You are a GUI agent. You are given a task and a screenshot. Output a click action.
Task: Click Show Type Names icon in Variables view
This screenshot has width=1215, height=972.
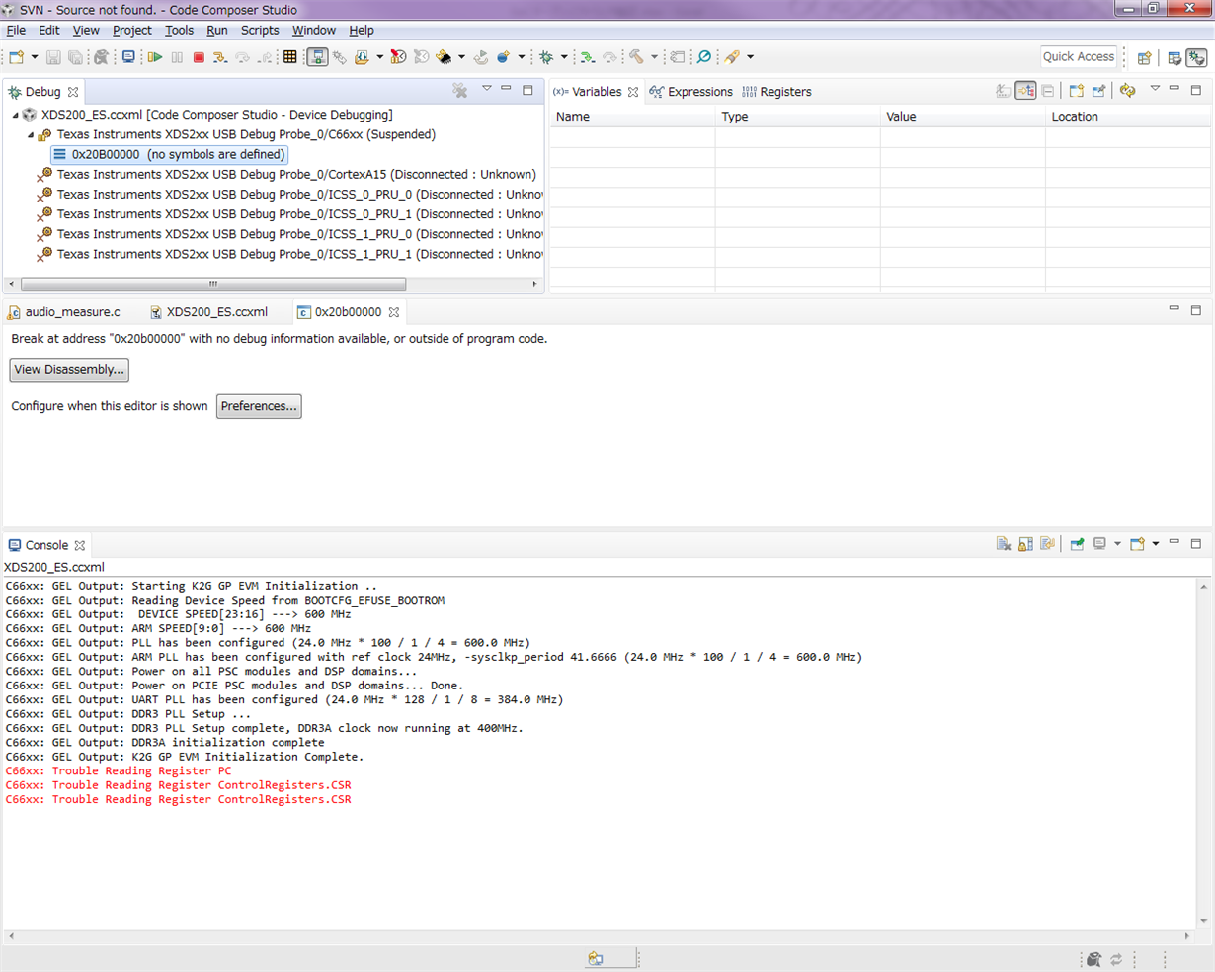(1004, 91)
